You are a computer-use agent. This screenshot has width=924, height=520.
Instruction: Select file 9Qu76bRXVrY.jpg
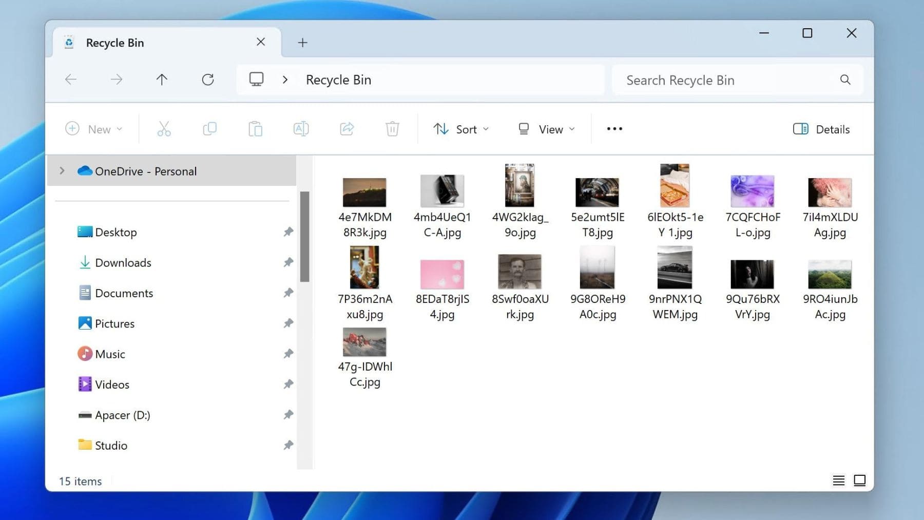pyautogui.click(x=753, y=290)
